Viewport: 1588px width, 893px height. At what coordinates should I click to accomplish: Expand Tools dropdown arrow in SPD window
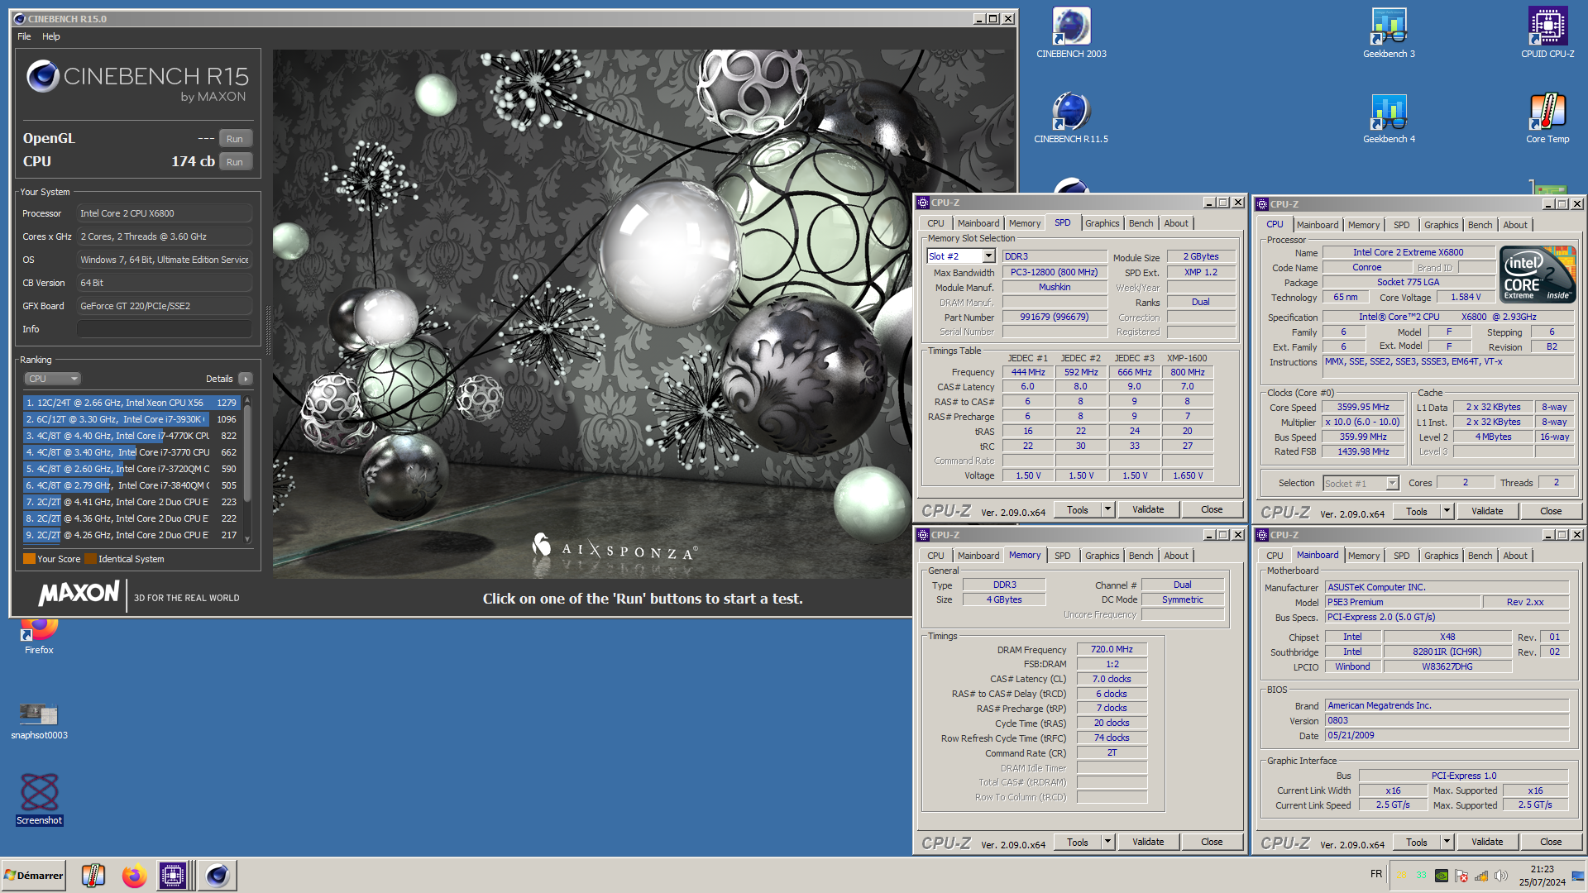pos(1107,509)
